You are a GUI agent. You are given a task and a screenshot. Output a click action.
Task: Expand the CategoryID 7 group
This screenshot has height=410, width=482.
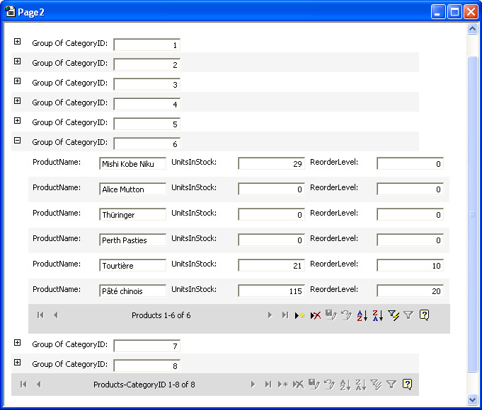click(x=17, y=343)
